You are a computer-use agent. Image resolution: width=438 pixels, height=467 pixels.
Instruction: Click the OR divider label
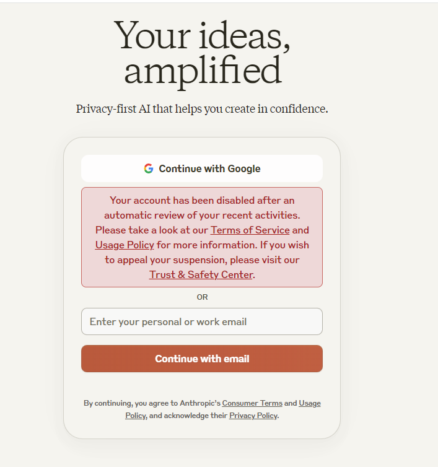point(202,297)
